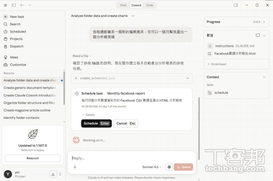Go forward with the right arrow
Viewport: 273px width, 181px height.
click(x=30, y=5)
